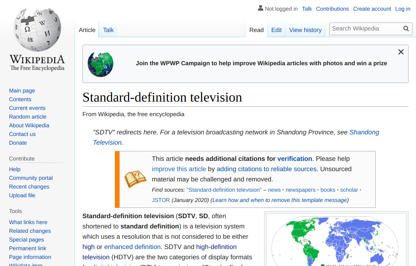
Task: Click the citation-needed book icon
Action: pyautogui.click(x=135, y=179)
